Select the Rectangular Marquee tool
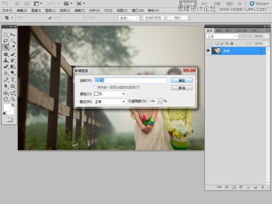This screenshot has width=272, height=204. [x=6, y=35]
